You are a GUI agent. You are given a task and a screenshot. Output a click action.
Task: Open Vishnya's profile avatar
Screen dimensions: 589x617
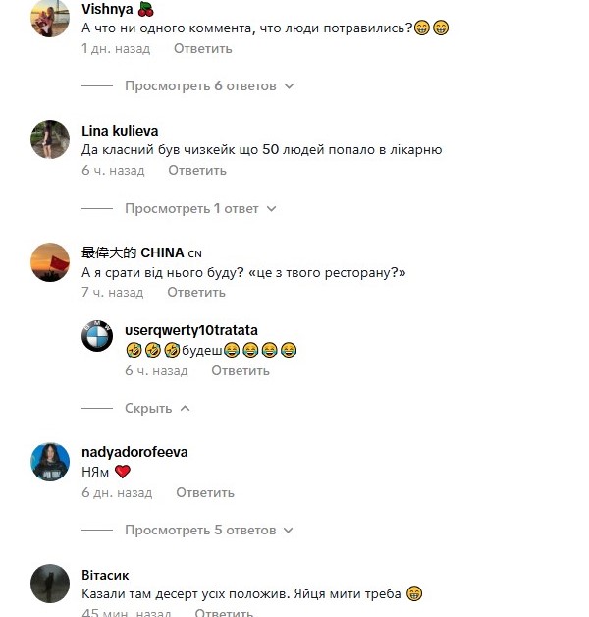[50, 18]
